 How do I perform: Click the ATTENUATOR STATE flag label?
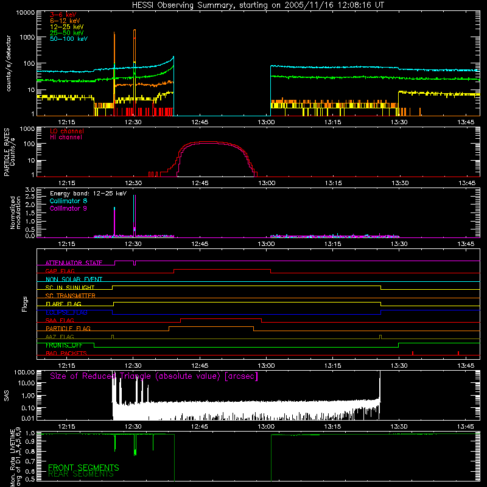[x=74, y=263]
